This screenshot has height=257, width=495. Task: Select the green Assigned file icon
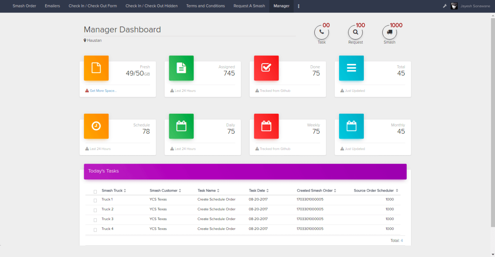pyautogui.click(x=181, y=68)
